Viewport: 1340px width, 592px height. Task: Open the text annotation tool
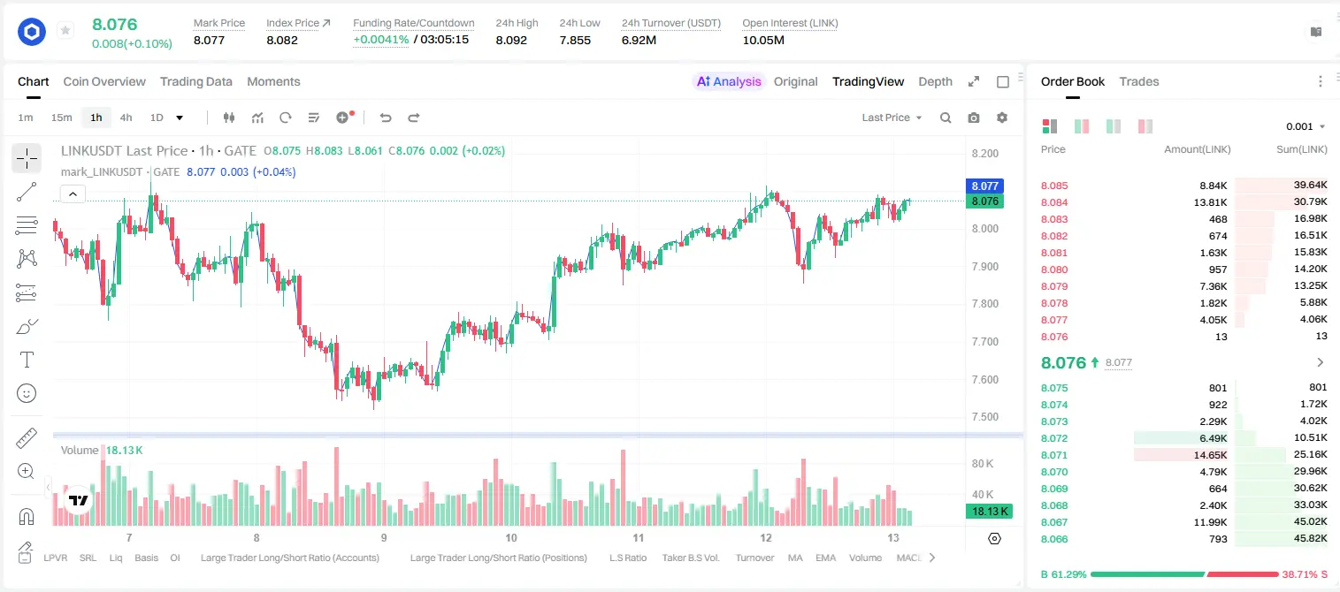pyautogui.click(x=27, y=360)
